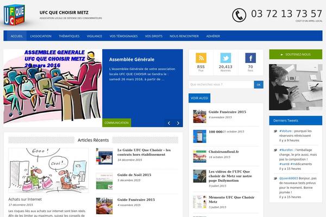Open the RSS feed icon
This screenshot has width=326, height=217.
coord(201,58)
